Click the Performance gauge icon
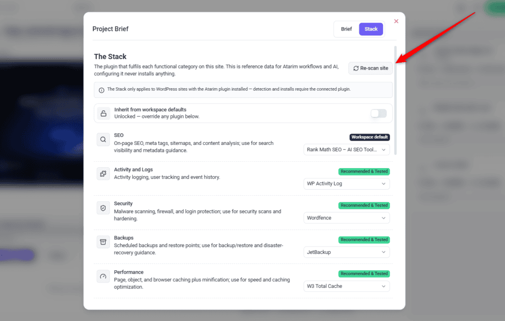505x321 pixels. [x=103, y=277]
